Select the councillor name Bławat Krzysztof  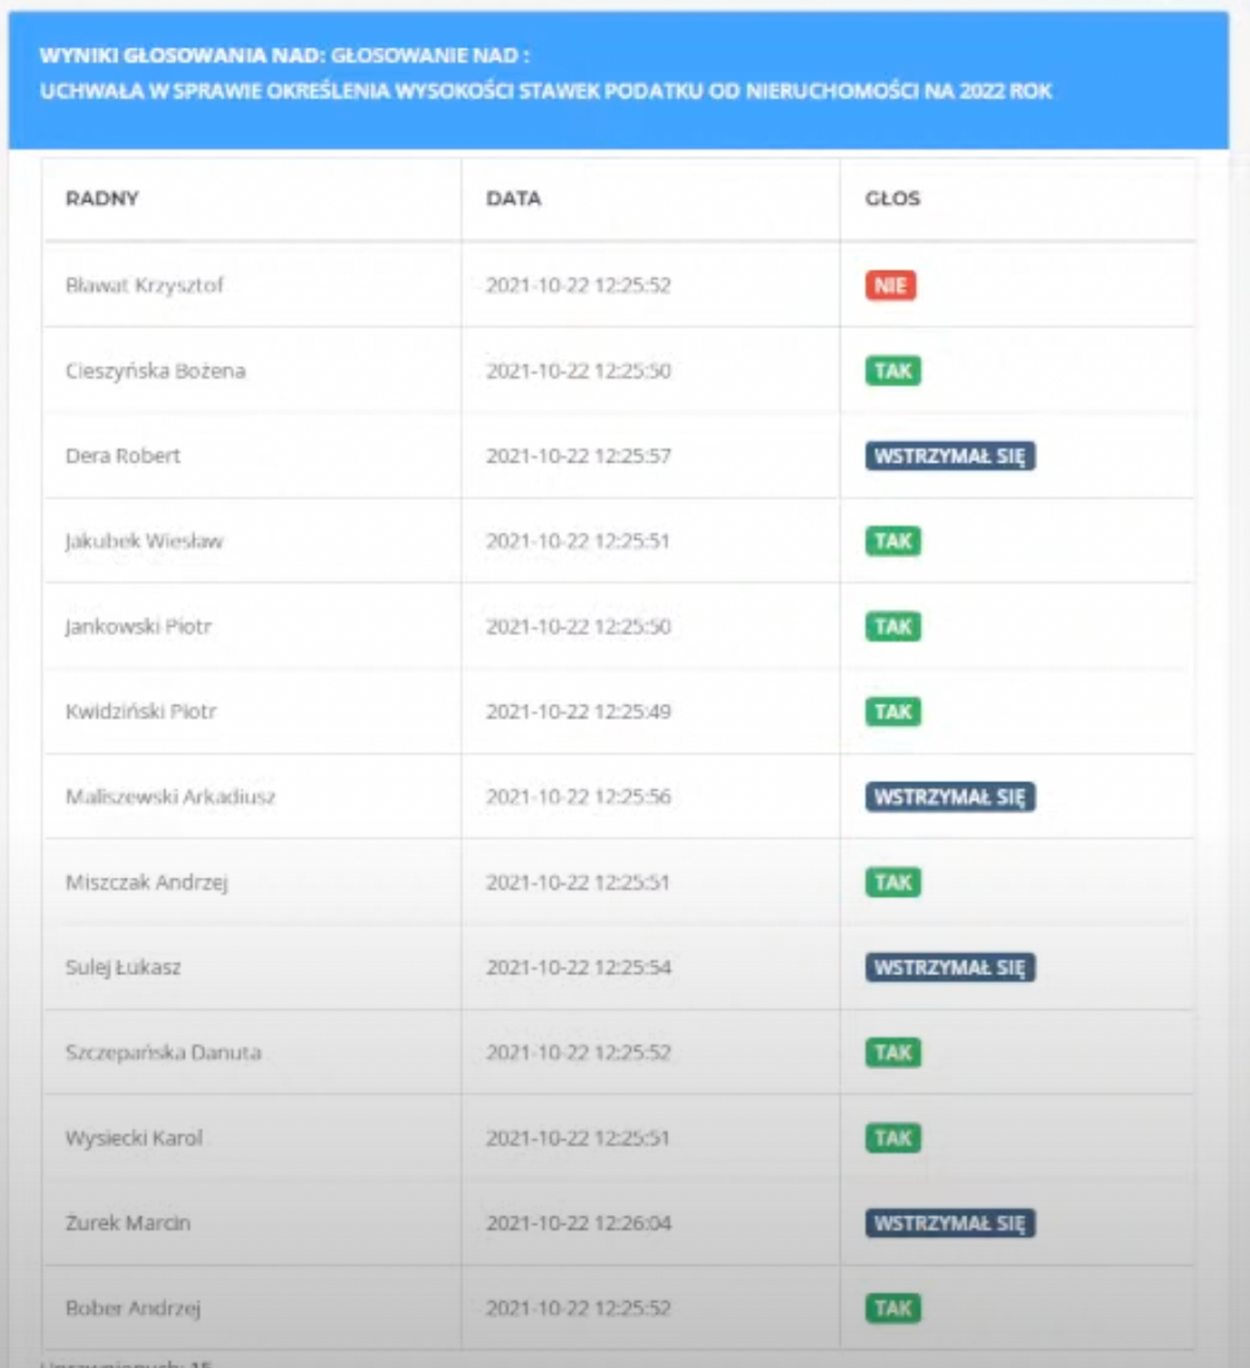144,285
